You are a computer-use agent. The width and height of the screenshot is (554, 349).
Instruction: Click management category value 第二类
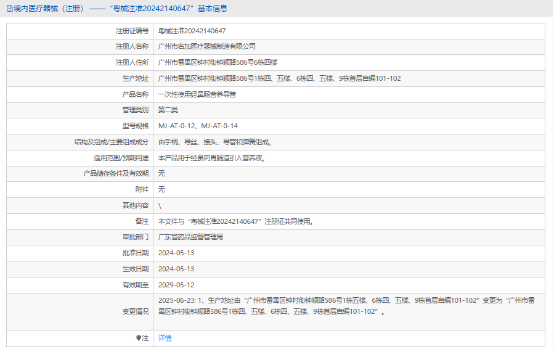[x=168, y=110]
